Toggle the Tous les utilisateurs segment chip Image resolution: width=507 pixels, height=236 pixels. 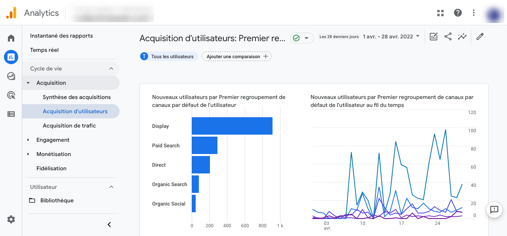click(168, 56)
